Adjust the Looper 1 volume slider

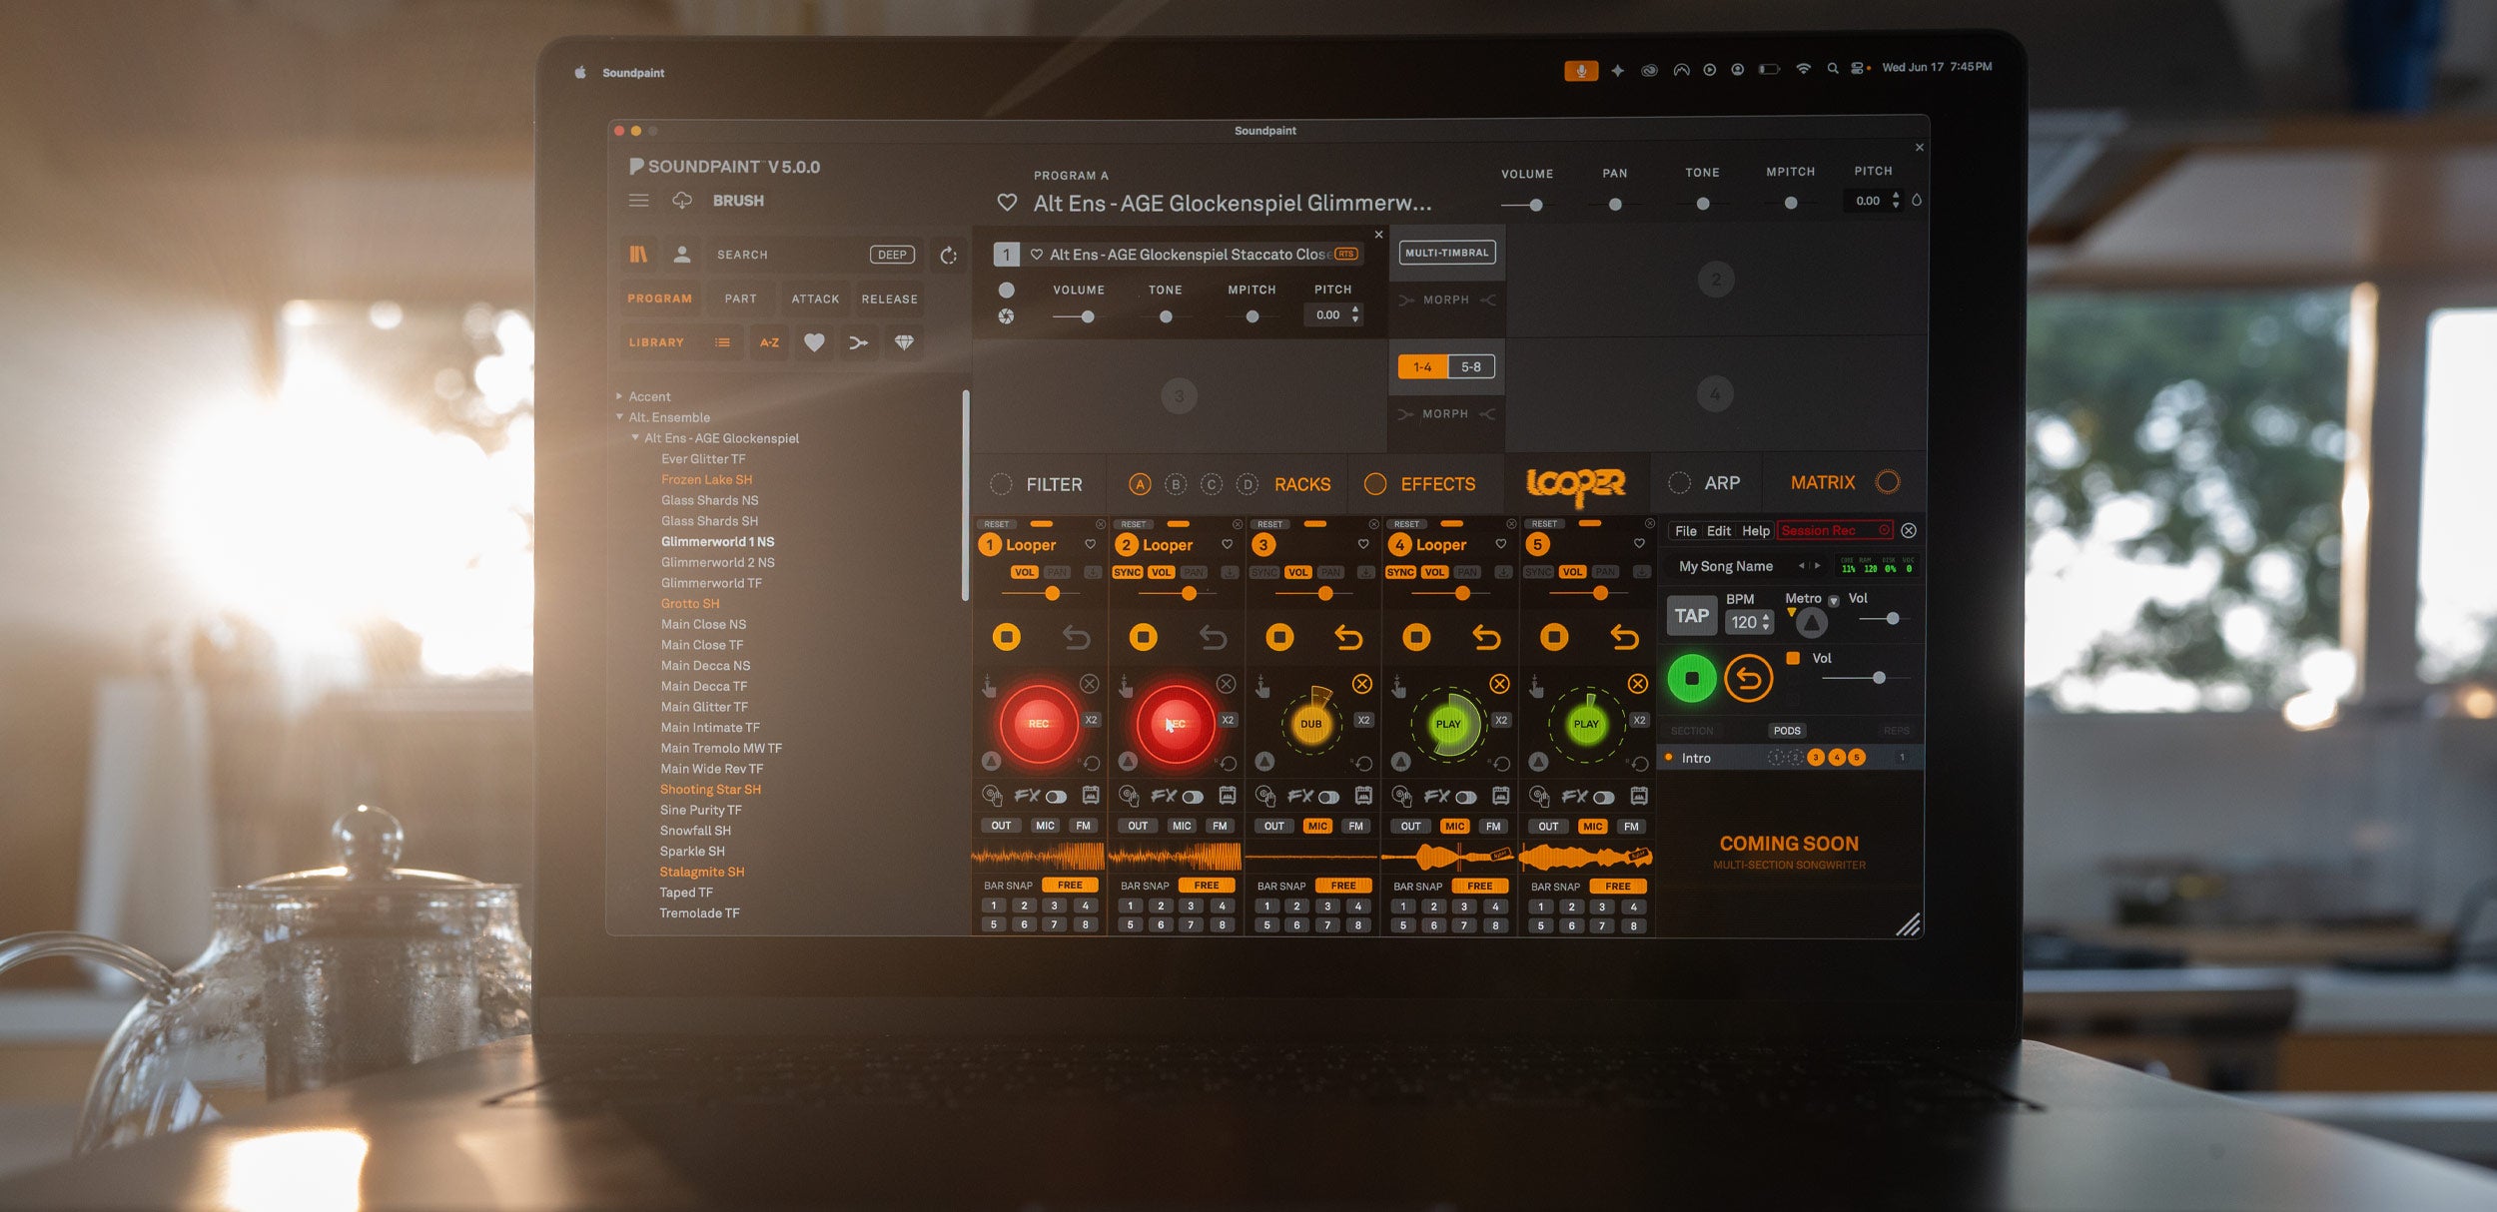click(1039, 593)
